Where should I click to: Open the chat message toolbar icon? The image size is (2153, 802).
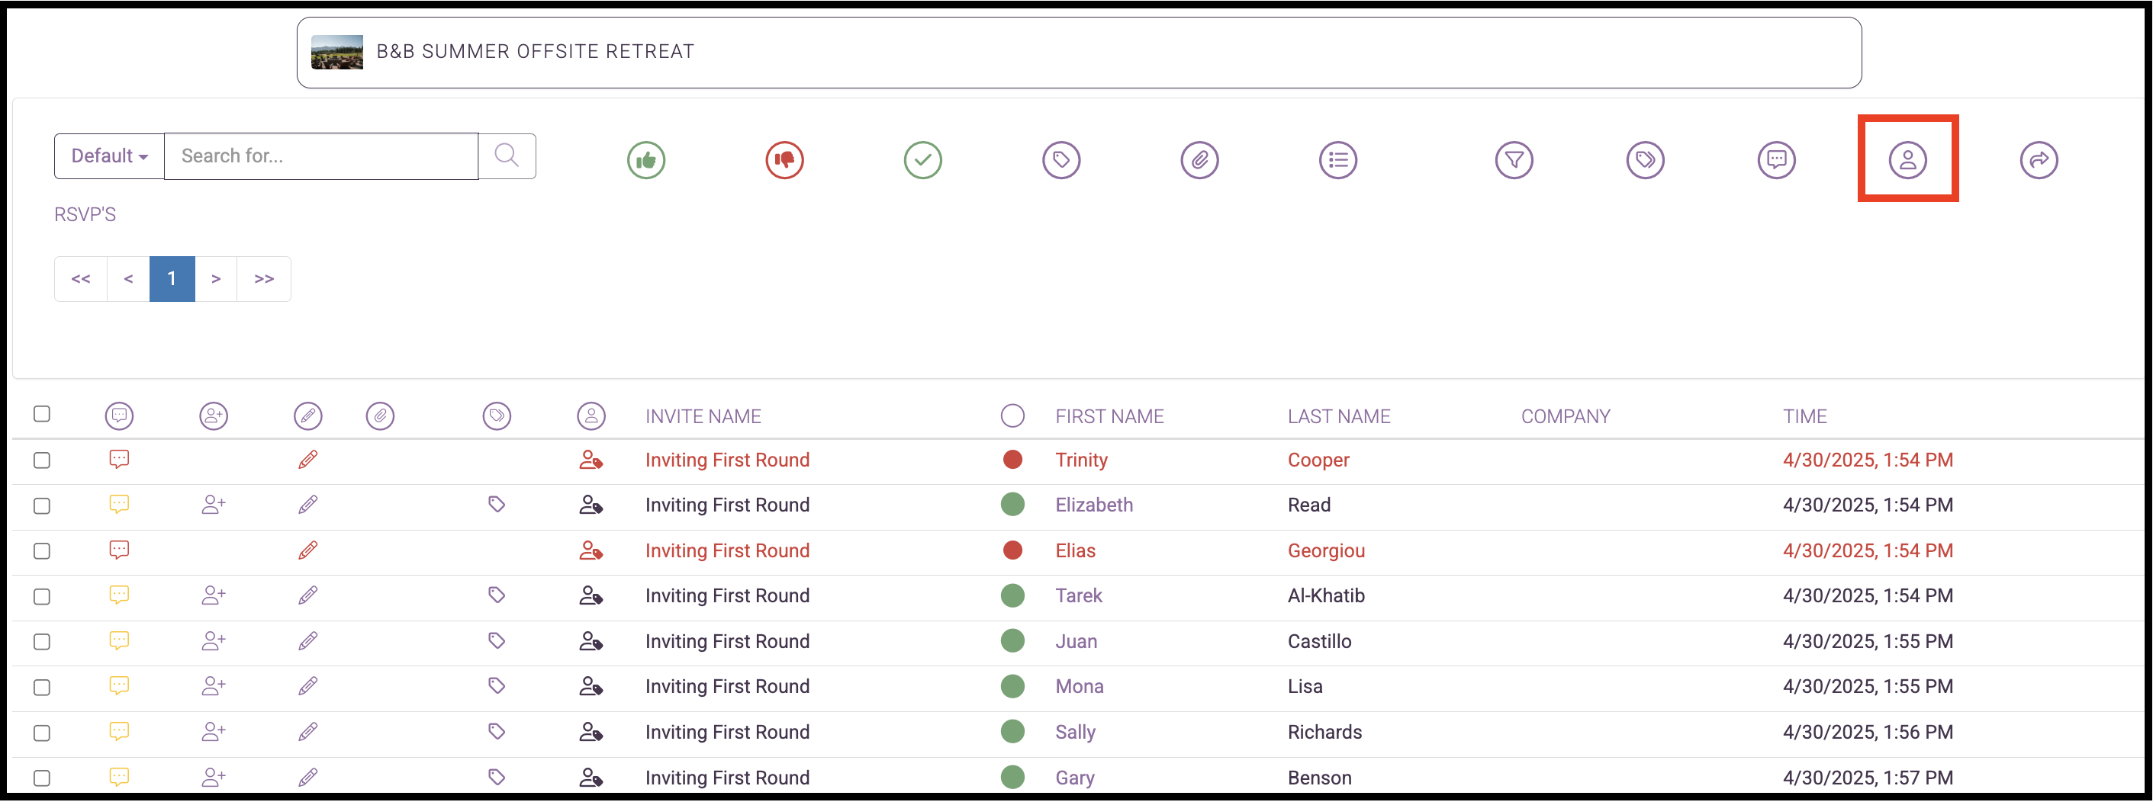click(1776, 159)
